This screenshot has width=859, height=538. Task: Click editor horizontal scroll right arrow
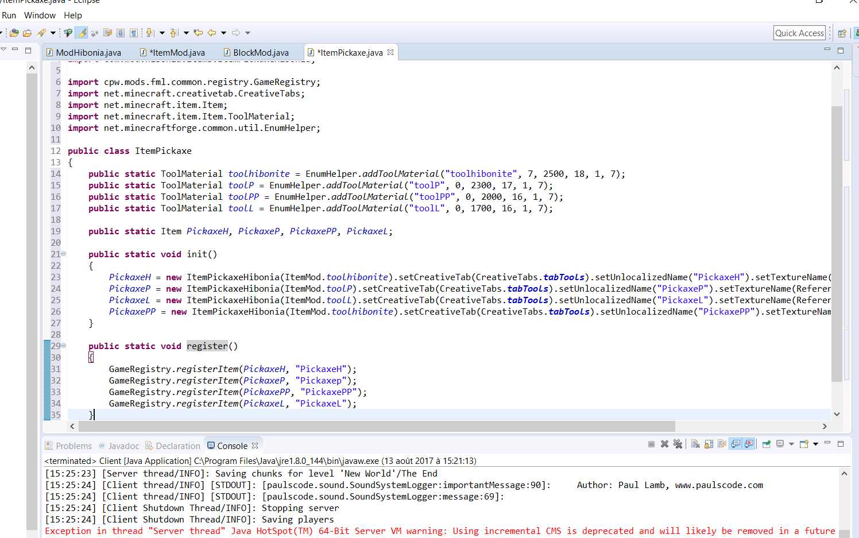pos(825,427)
